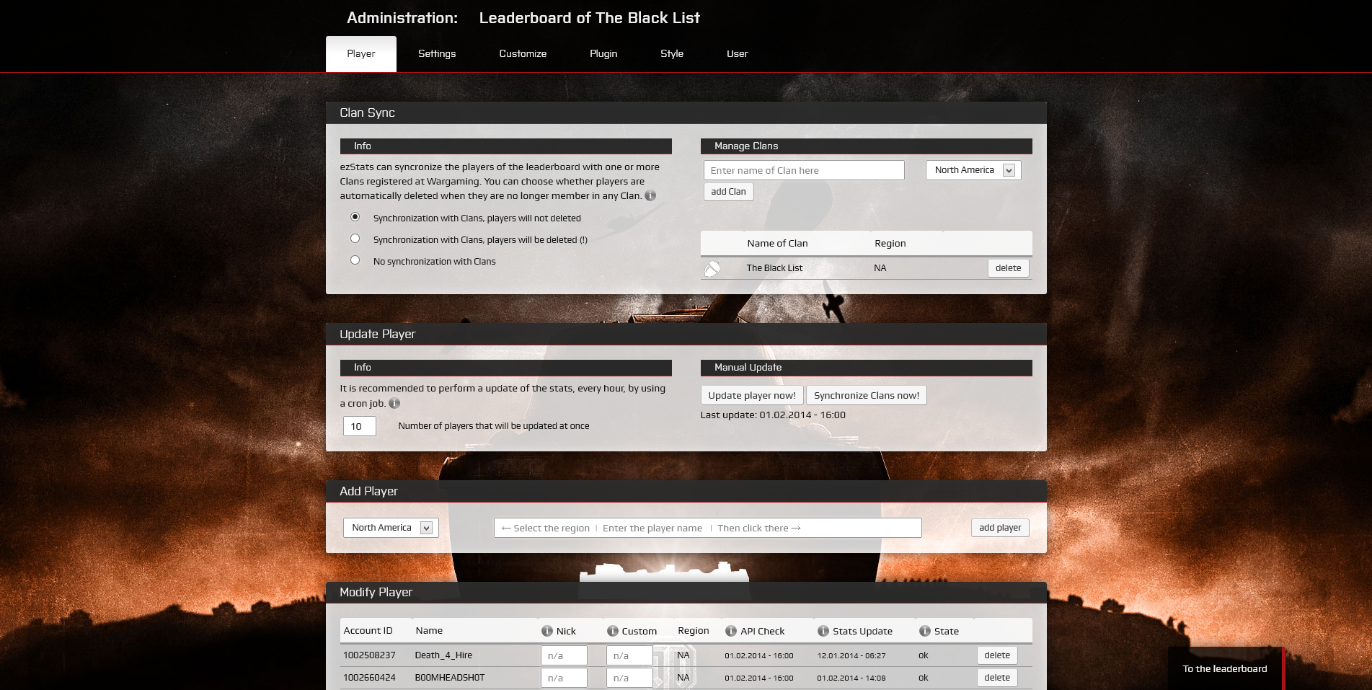Image resolution: width=1372 pixels, height=690 pixels.
Task: Click the info icon beside the Custom column
Action: coord(612,630)
